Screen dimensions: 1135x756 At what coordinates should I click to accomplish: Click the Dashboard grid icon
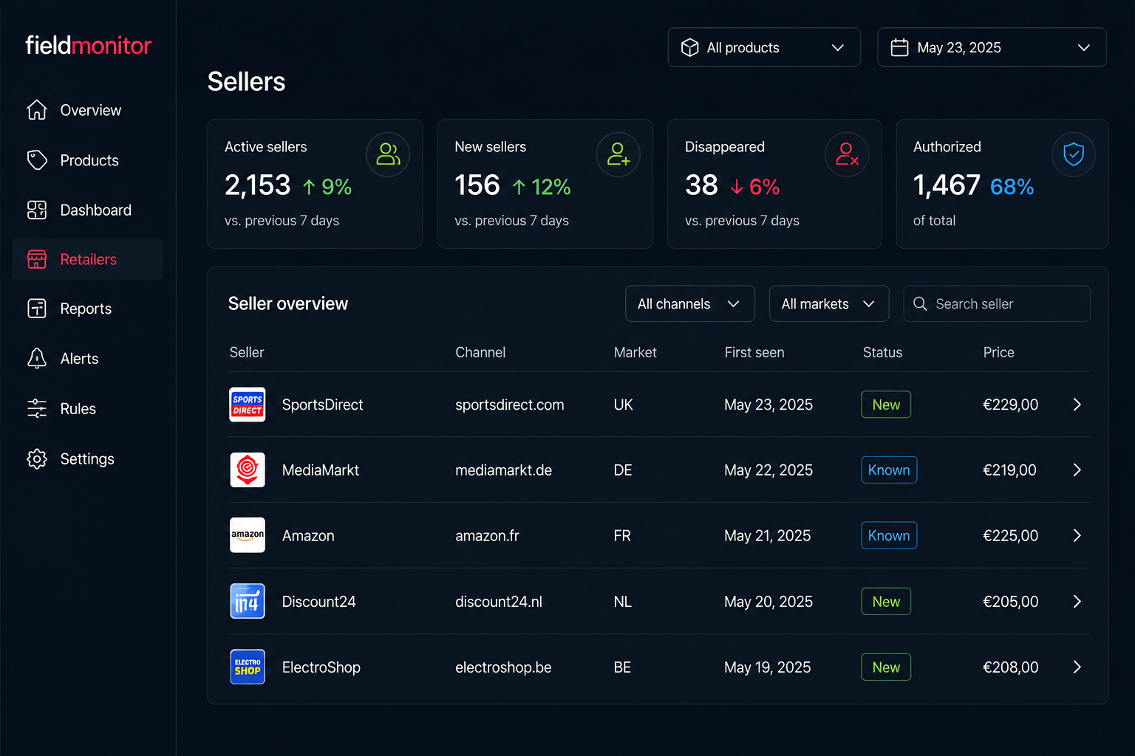coord(37,210)
